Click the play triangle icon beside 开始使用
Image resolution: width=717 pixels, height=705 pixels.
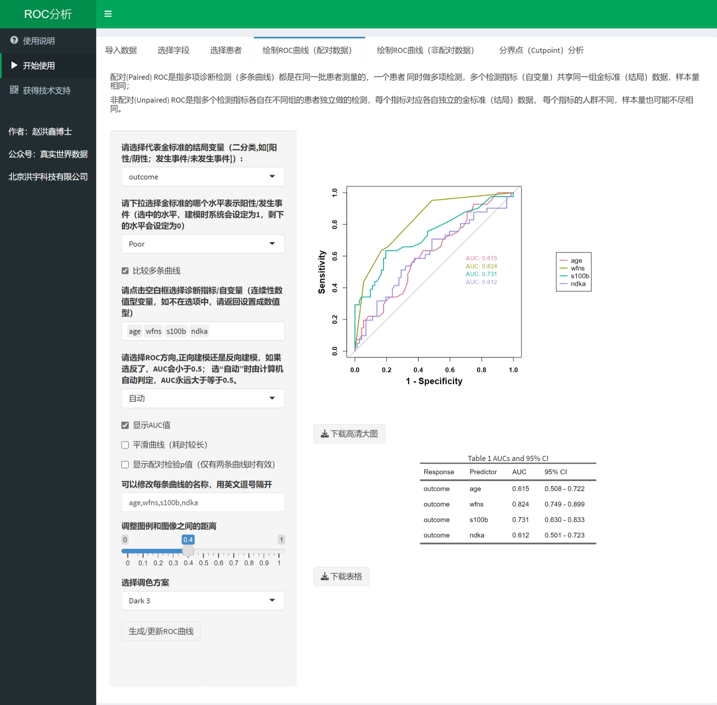tap(14, 65)
